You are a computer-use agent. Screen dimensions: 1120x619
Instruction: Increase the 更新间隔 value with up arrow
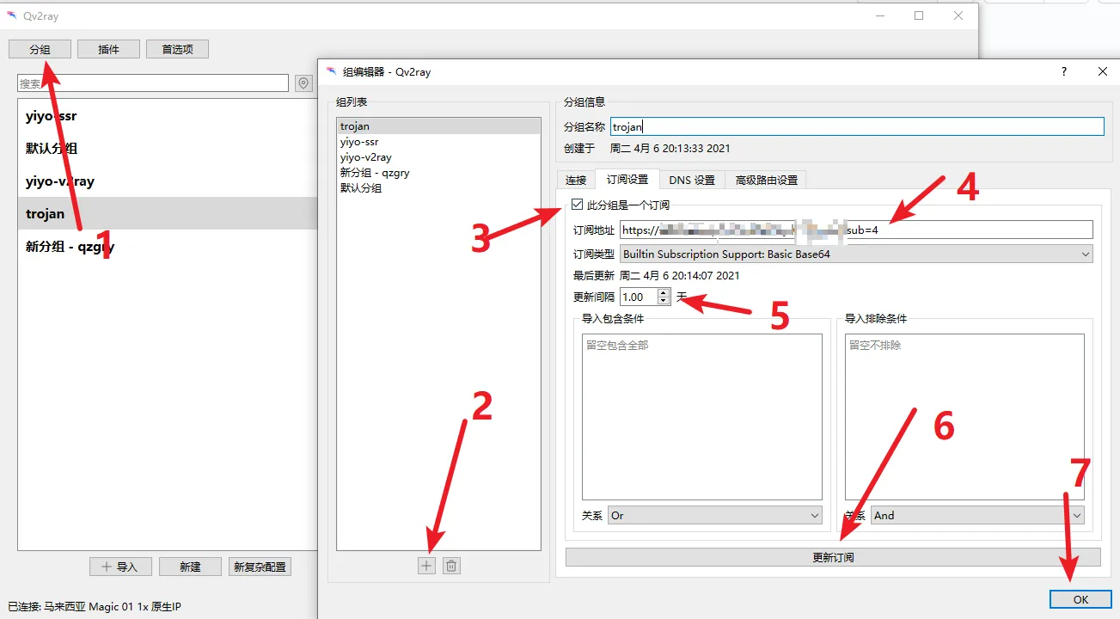663,292
